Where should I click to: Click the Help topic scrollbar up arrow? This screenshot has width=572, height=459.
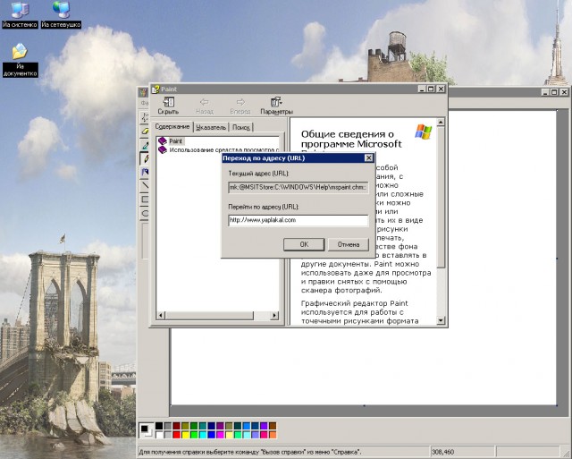click(441, 123)
